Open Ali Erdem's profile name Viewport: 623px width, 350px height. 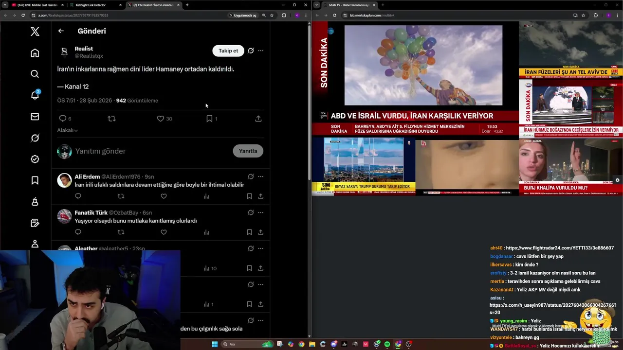[x=87, y=176]
